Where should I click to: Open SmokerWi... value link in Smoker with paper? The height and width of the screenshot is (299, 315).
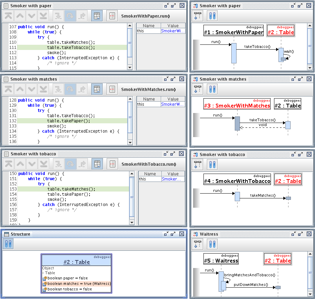coord(173,31)
